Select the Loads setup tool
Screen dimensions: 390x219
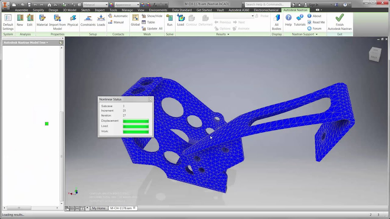[x=101, y=21]
